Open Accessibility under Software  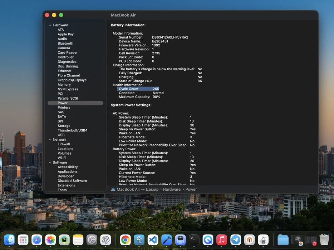click(x=68, y=167)
